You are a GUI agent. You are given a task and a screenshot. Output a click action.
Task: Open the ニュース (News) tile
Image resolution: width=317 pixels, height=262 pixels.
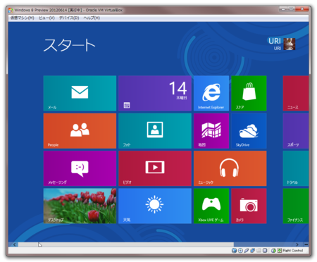[296, 93]
